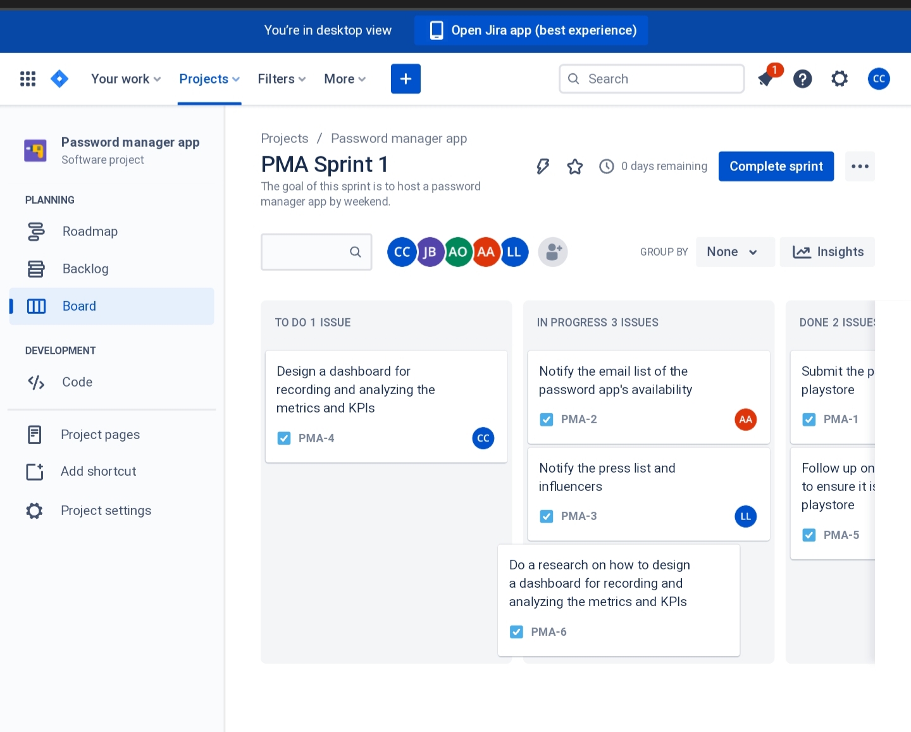Star the PMA Sprint 1 board
911x732 pixels.
point(575,166)
